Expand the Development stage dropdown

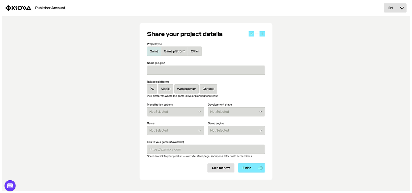236,112
